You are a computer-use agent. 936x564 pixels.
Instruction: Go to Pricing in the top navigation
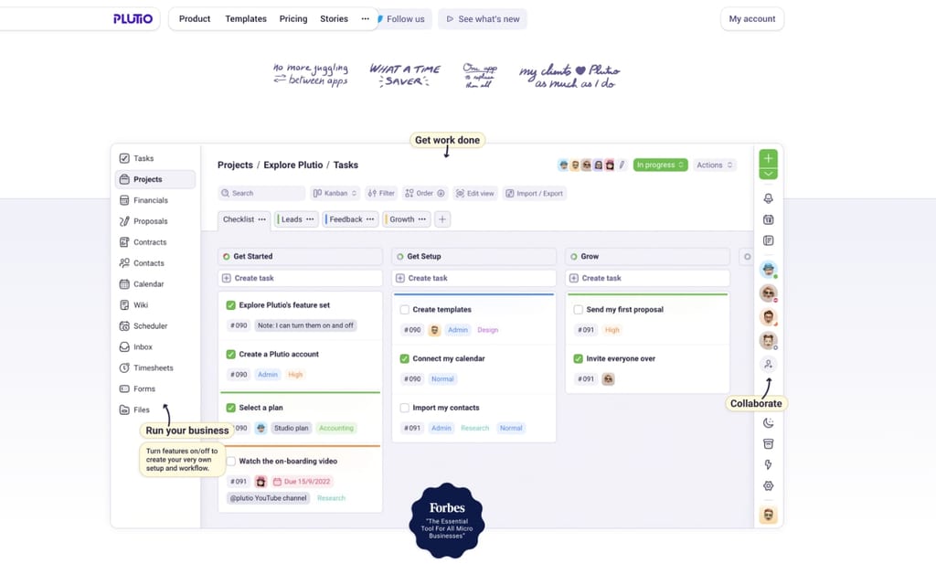293,19
